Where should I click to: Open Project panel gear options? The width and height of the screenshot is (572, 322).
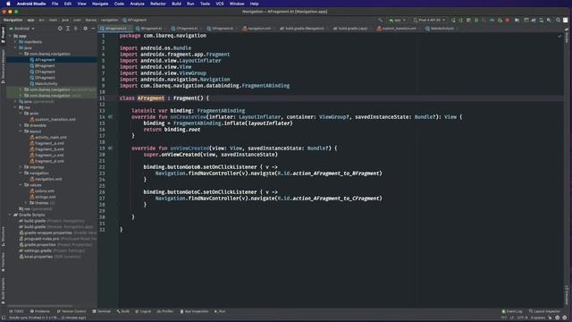(86, 28)
